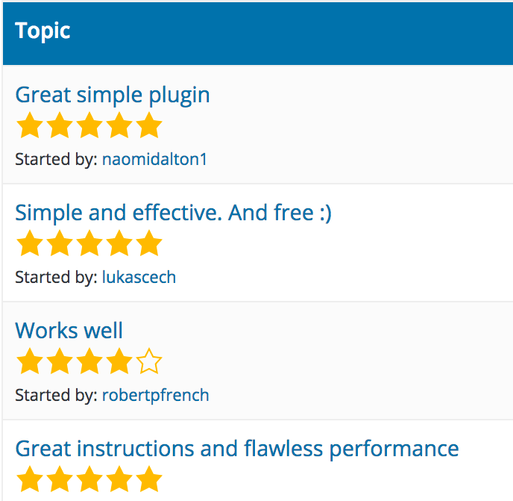Open the "Works well" review topic
The width and height of the screenshot is (513, 501).
(x=69, y=331)
